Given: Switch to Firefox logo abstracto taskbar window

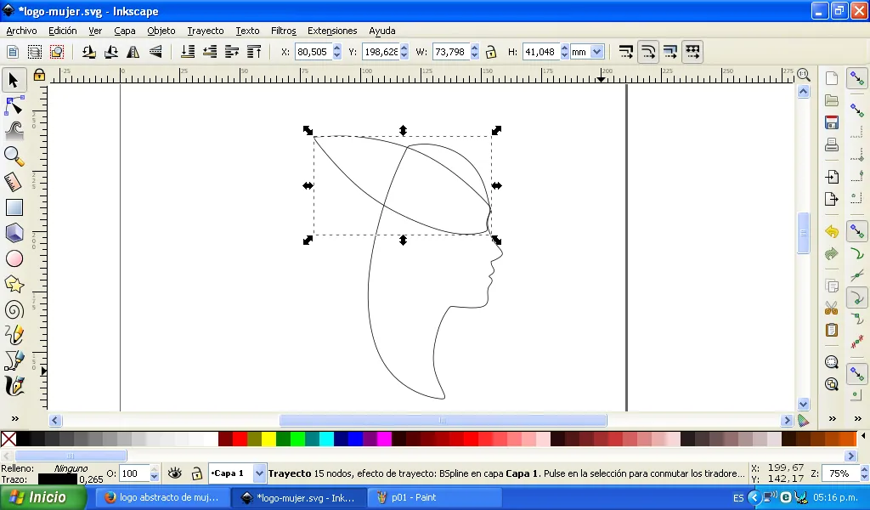Looking at the screenshot, I should [x=161, y=498].
